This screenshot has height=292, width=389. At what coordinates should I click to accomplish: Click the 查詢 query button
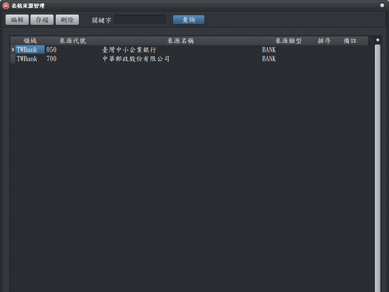pos(189,20)
